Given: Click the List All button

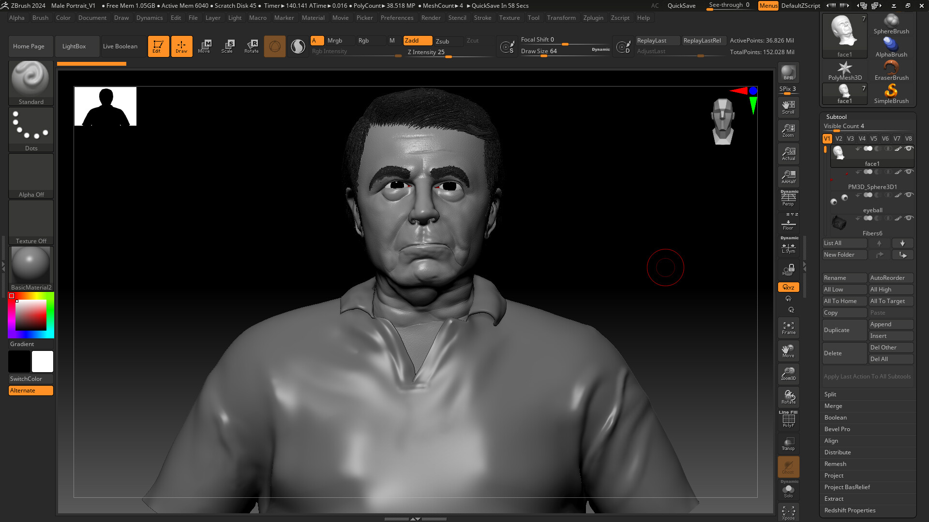Looking at the screenshot, I should click(x=844, y=243).
